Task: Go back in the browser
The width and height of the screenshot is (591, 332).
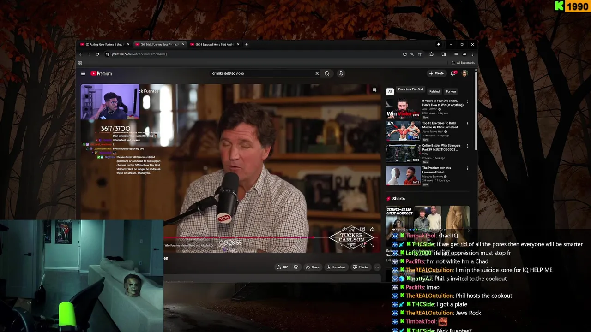Action: [81, 54]
